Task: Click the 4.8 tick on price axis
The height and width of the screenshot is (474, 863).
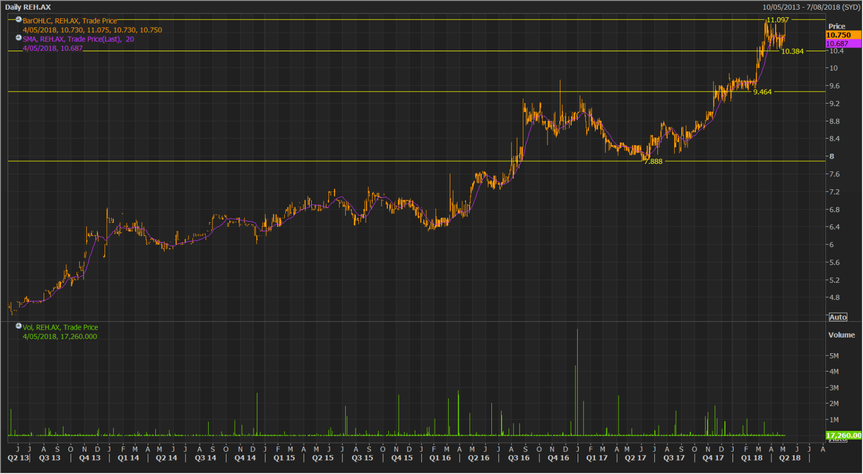Action: click(834, 298)
